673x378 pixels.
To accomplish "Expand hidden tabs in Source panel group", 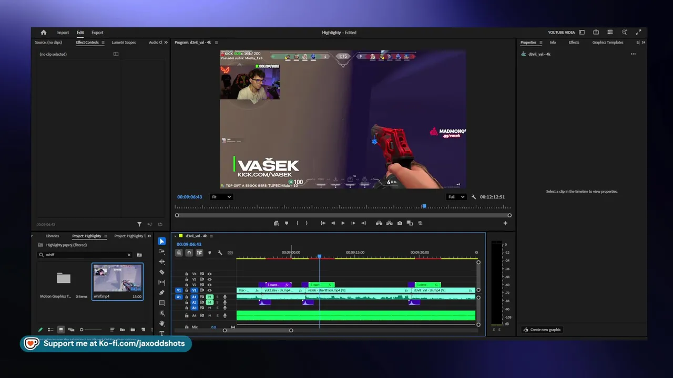I will [166, 43].
